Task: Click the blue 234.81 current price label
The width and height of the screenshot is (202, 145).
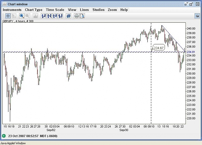Action: coord(191,52)
